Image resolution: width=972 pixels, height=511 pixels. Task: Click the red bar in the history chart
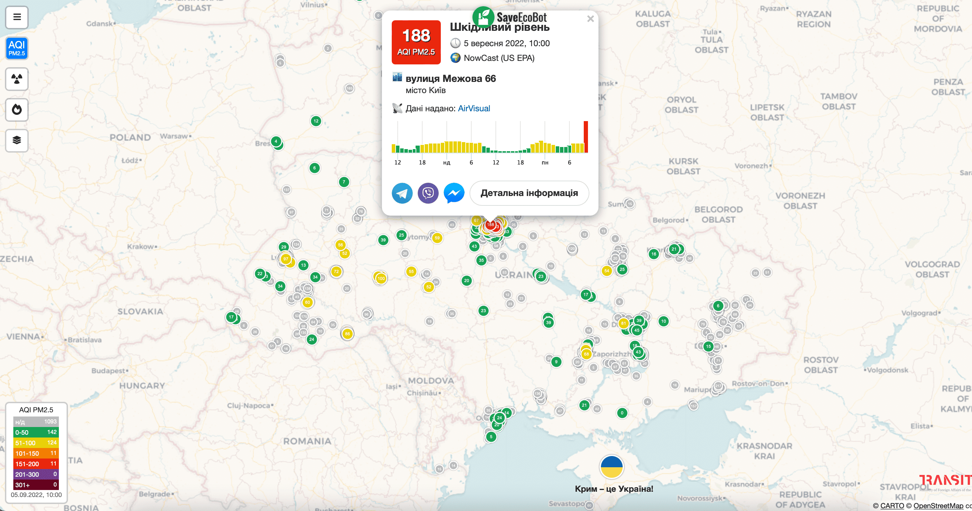click(x=586, y=137)
